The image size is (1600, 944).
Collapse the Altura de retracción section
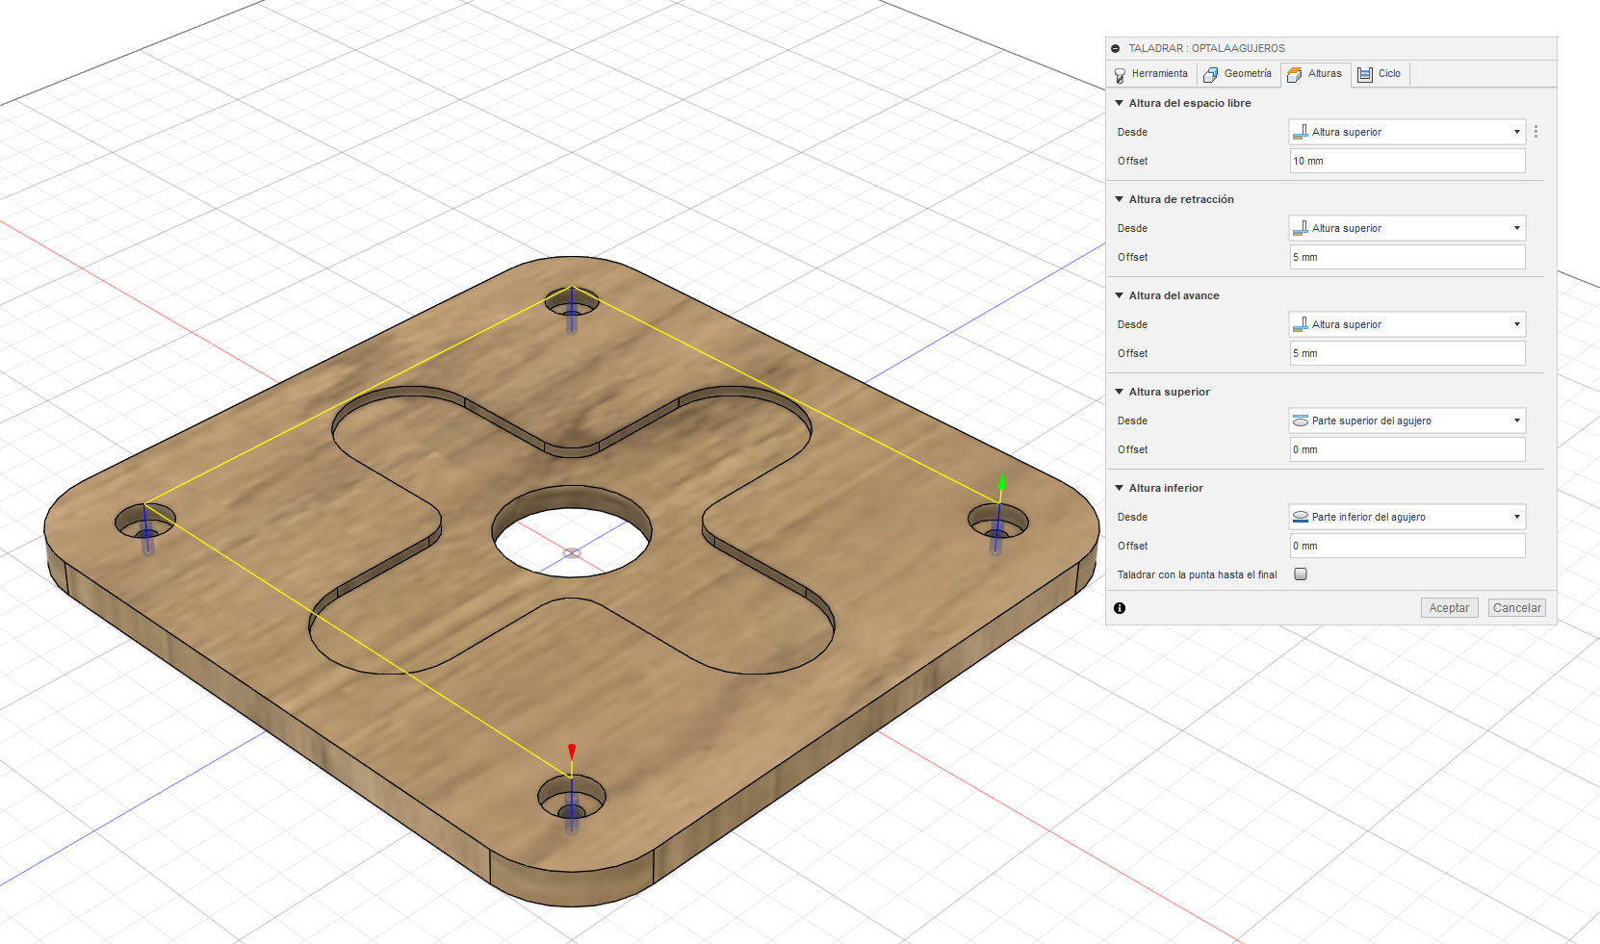(1120, 199)
